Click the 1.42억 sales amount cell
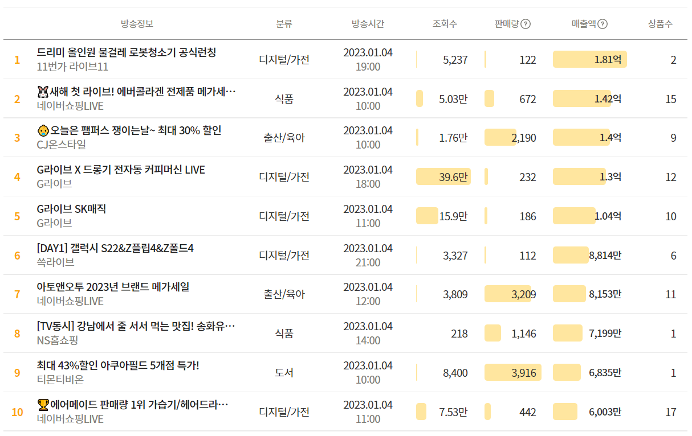 (608, 99)
